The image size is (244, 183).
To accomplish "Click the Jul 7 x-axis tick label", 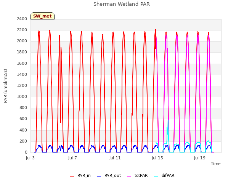I will [72, 158].
